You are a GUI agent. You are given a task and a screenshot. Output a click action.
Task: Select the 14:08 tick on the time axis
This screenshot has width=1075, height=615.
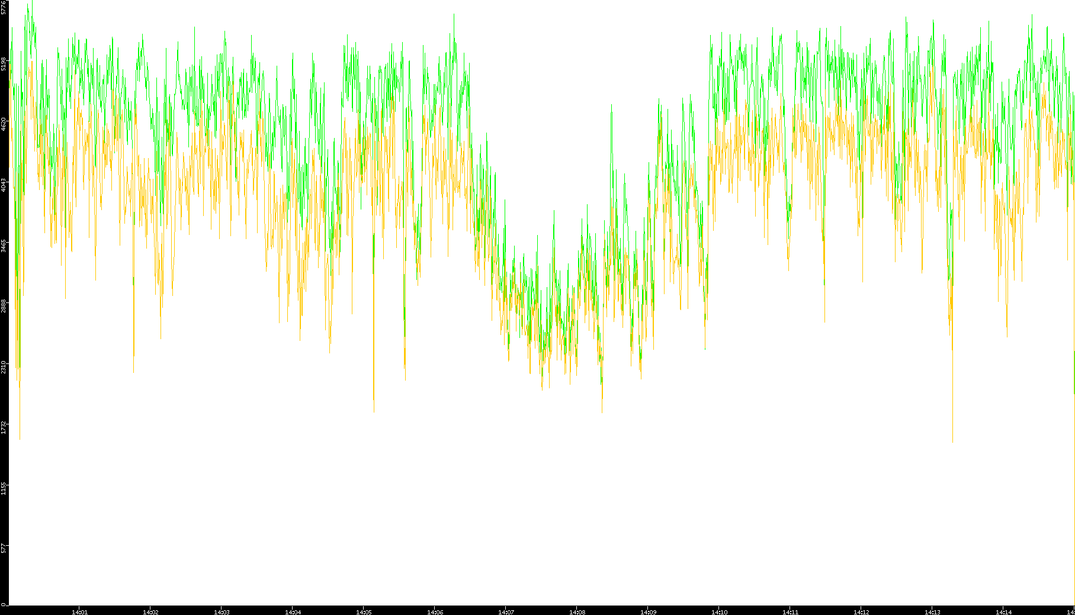click(577, 612)
